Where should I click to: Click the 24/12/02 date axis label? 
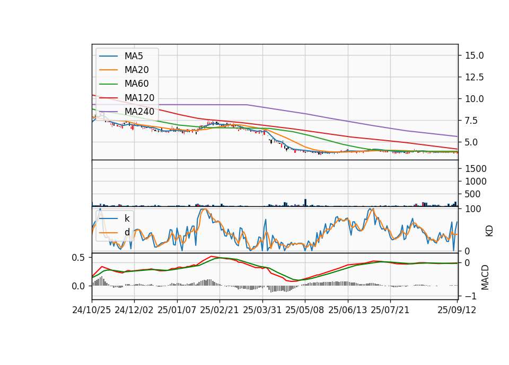(134, 311)
